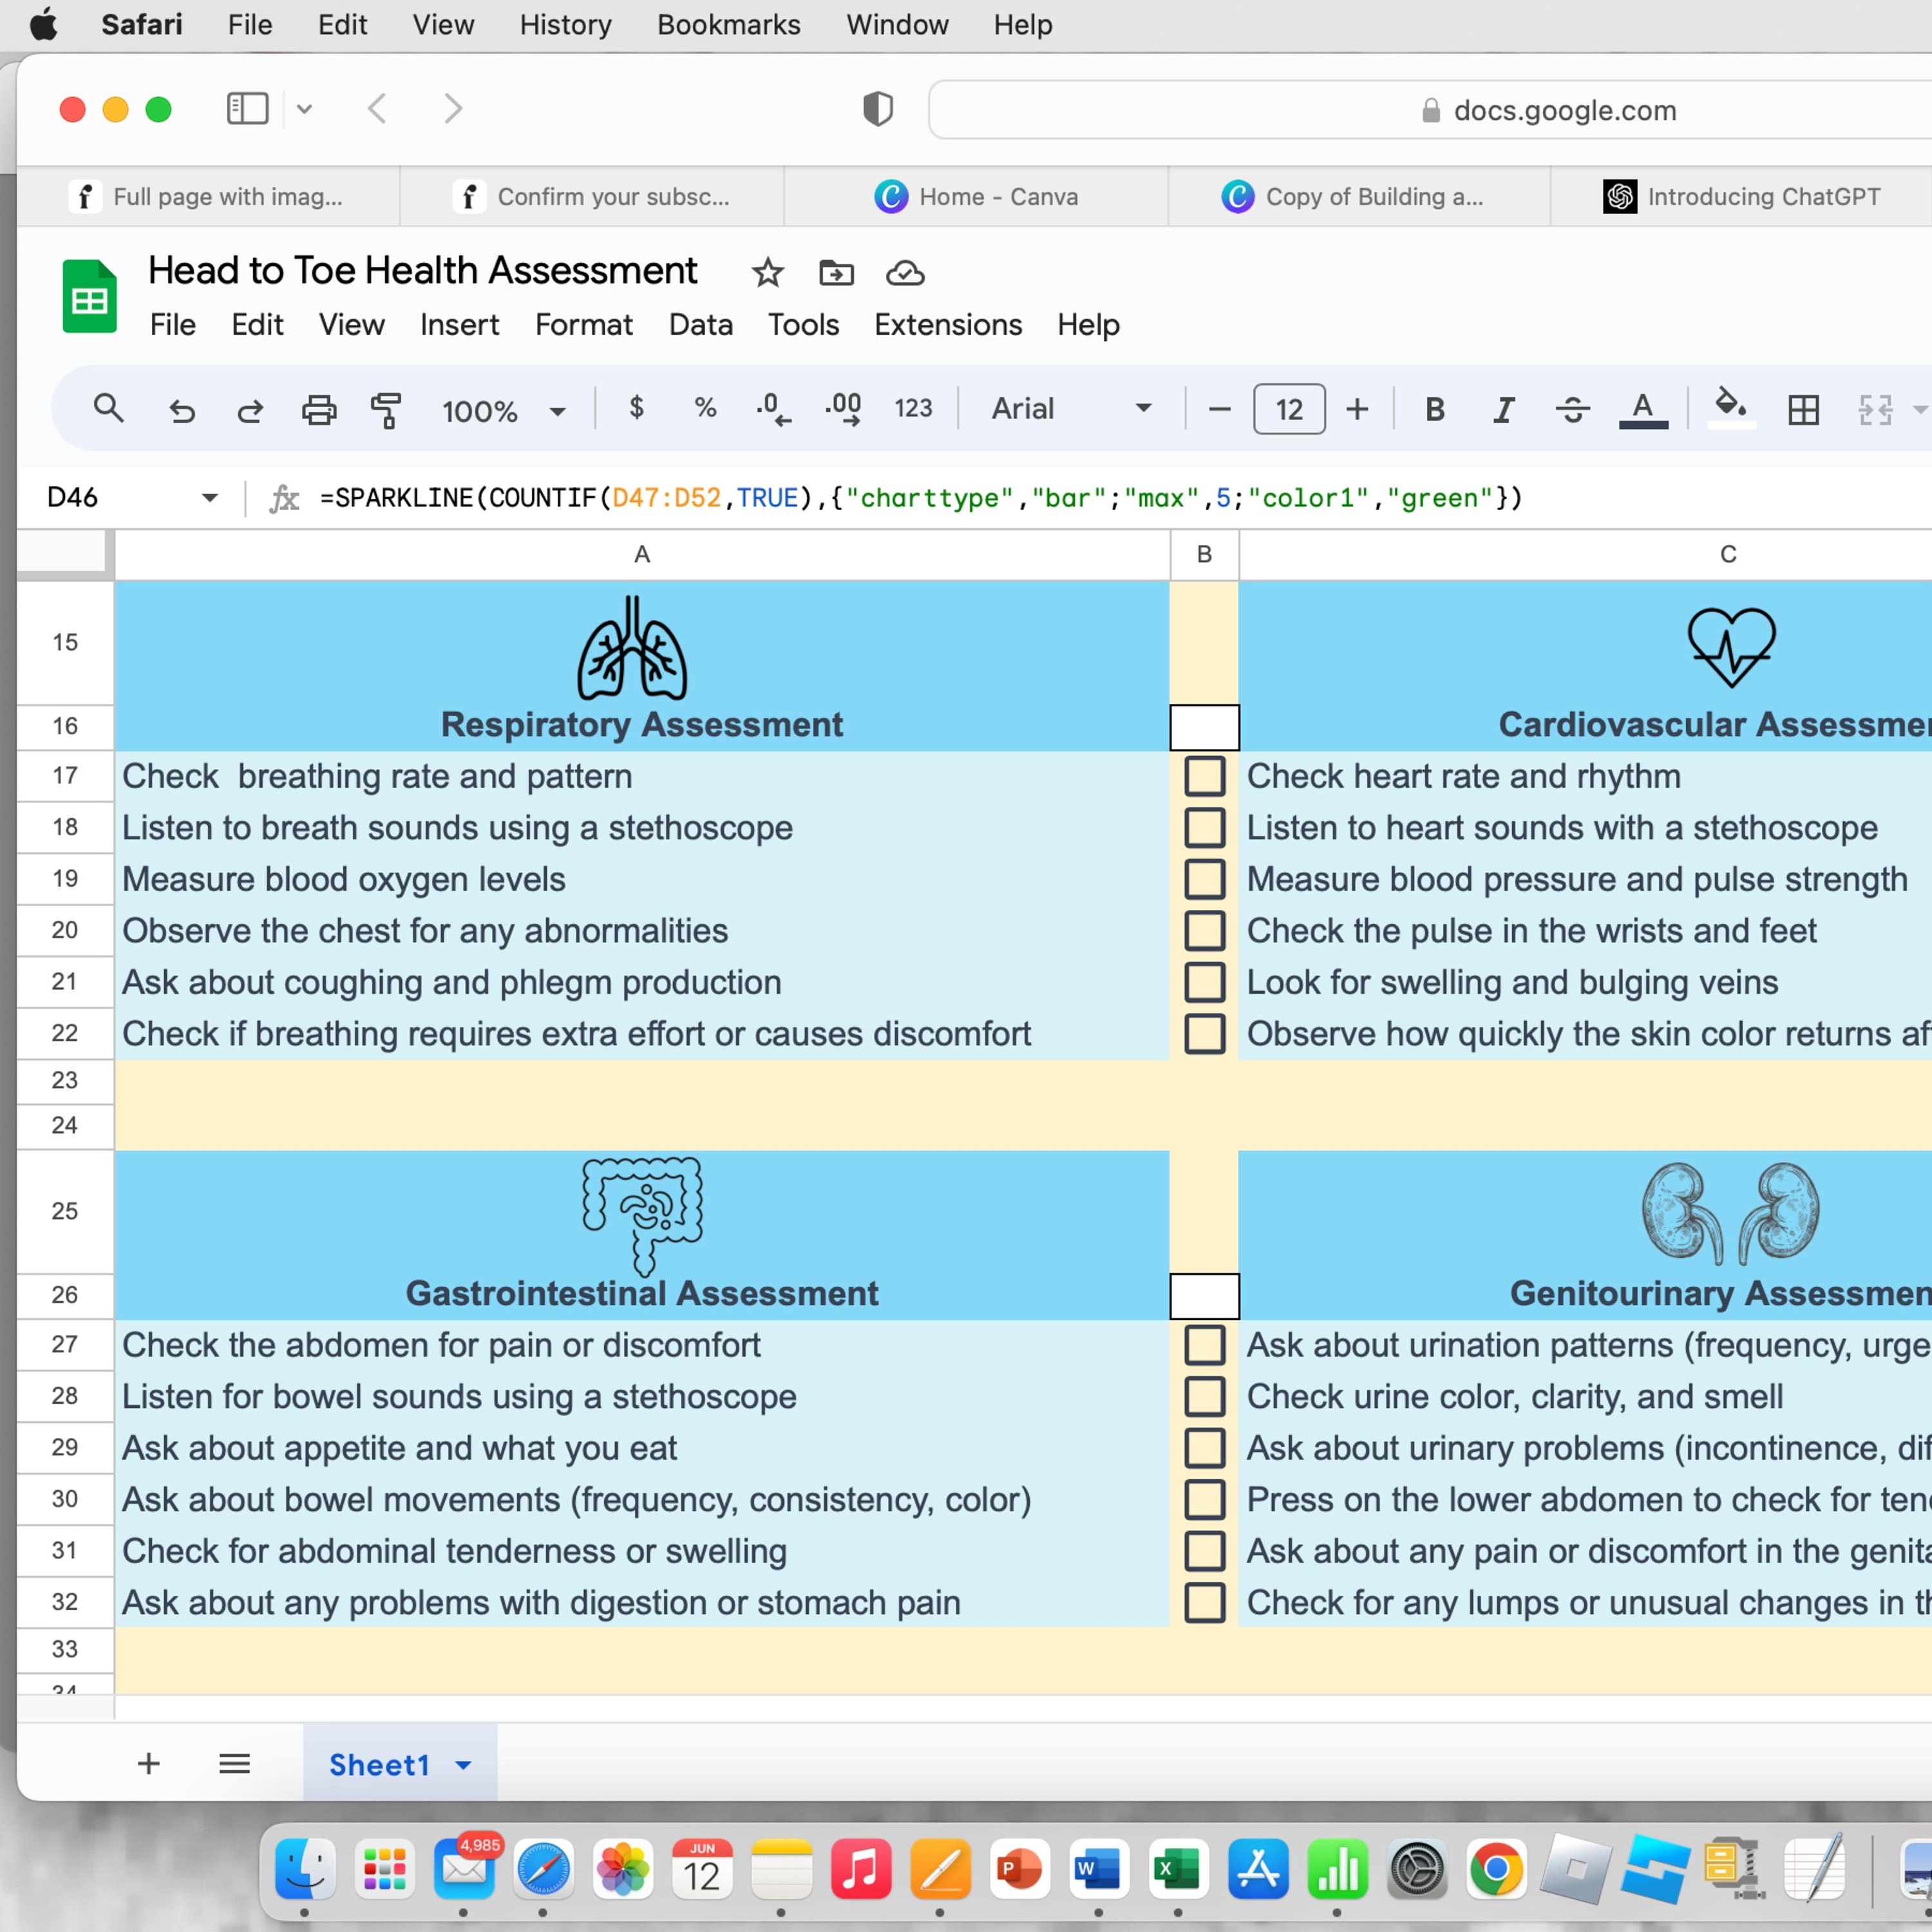Image resolution: width=1932 pixels, height=1932 pixels.
Task: Star the Head to Toe Health Assessment spreadsheet
Action: (x=767, y=272)
